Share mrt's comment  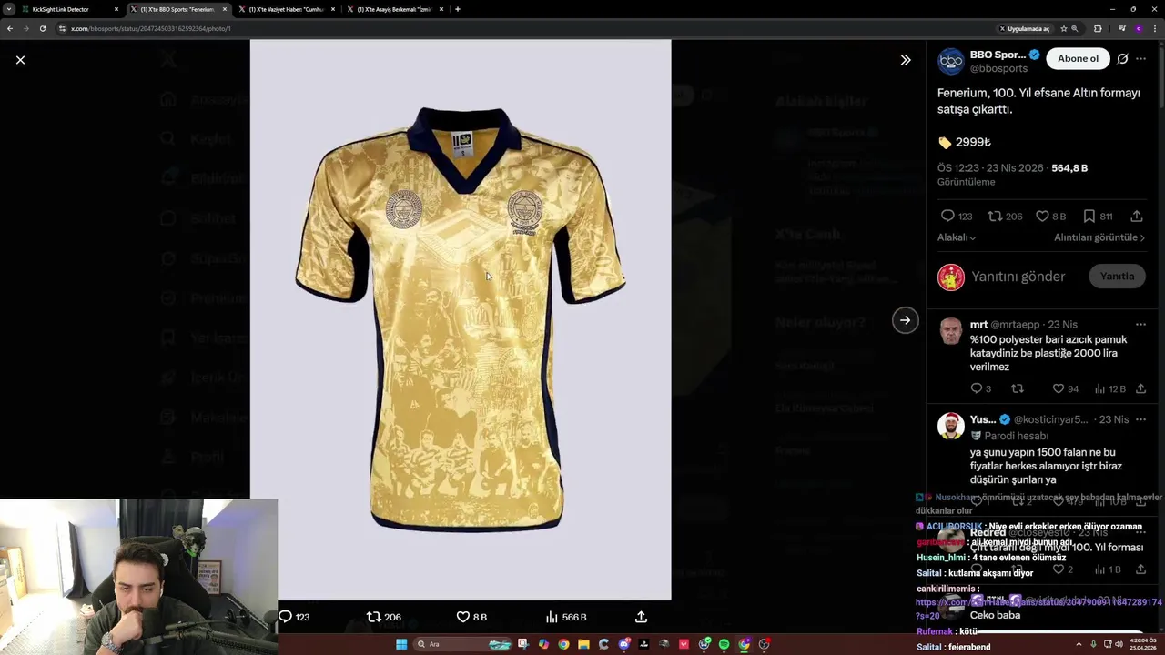tap(1140, 389)
